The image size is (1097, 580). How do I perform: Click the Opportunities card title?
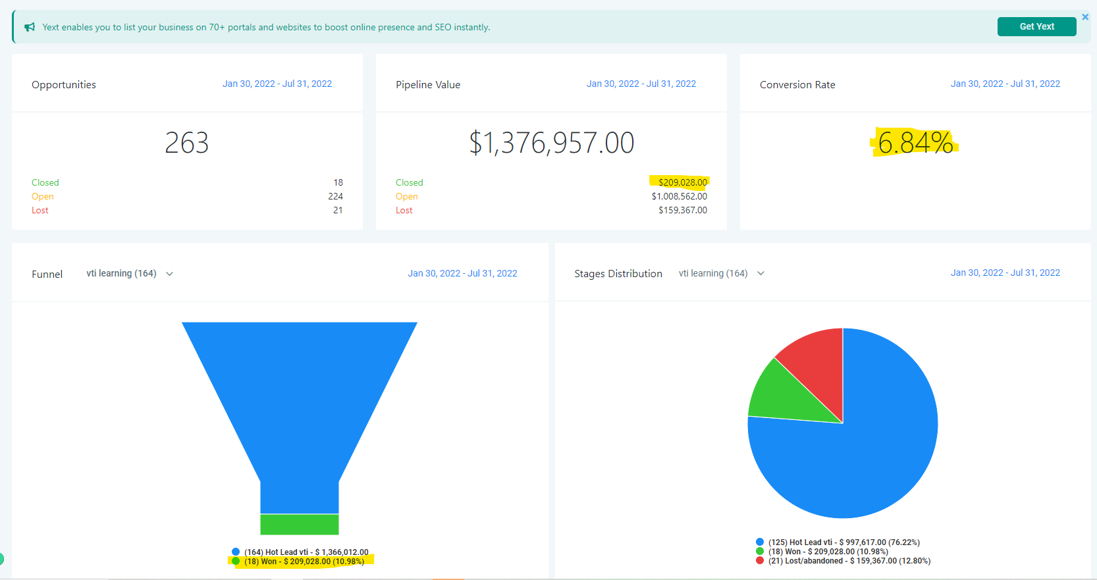[64, 85]
